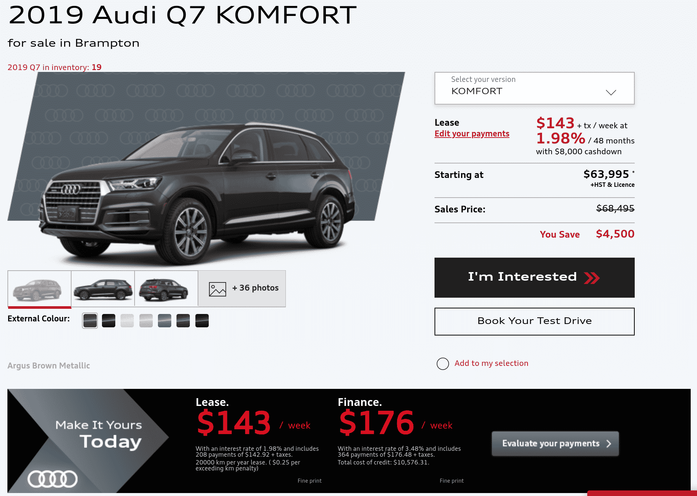Click the Audi rings logo in banner
Screen dimensions: 697x496
click(x=52, y=479)
